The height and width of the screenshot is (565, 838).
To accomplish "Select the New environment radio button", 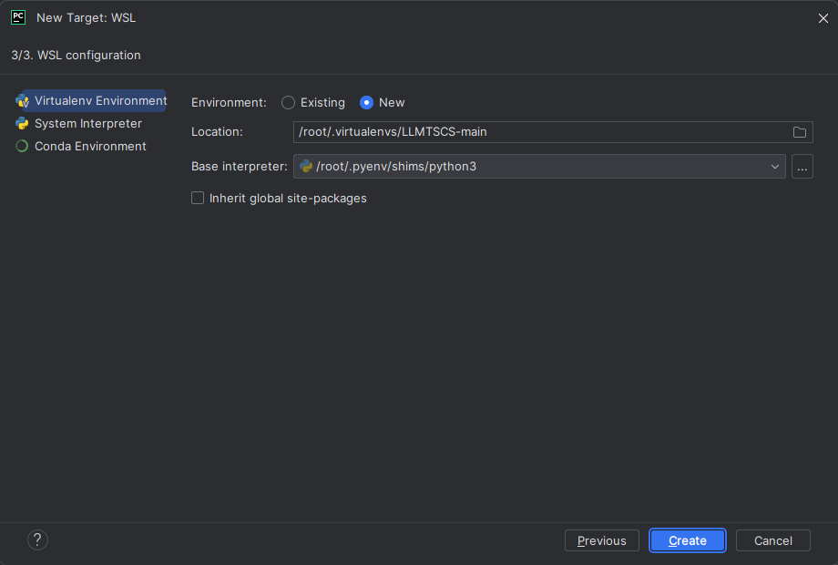I will tap(367, 103).
